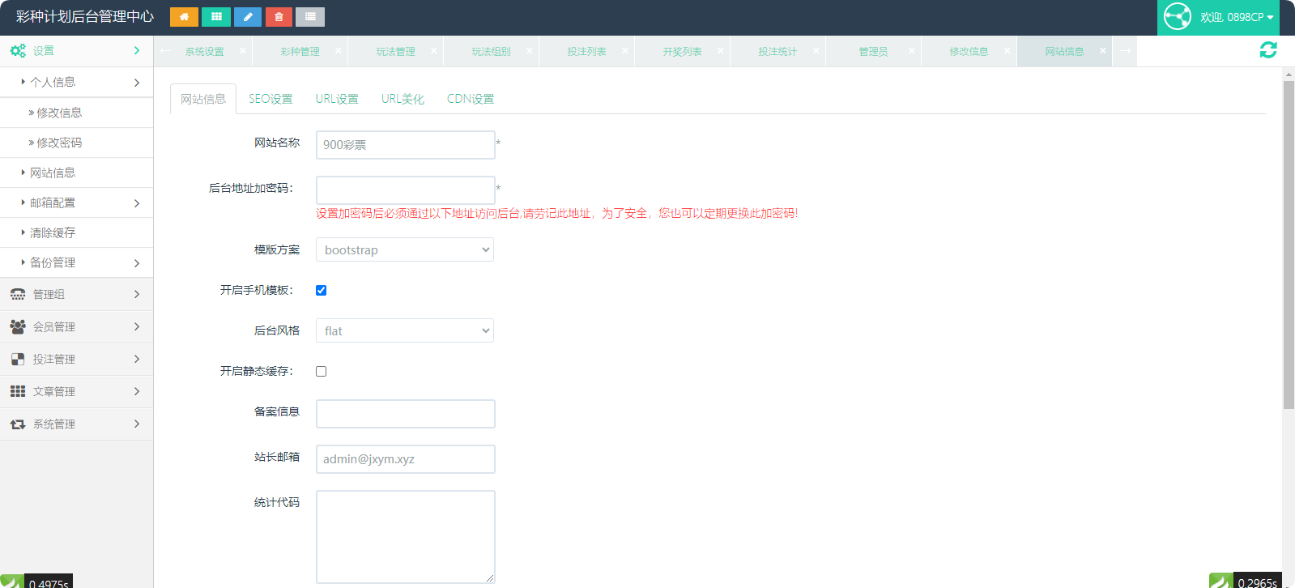Click the 站长邮箱 input field
Screen dimensions: 1295x588
(x=405, y=459)
